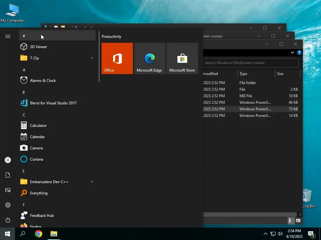Click the A letter header in app list
The width and height of the screenshot is (321, 240).
[x=24, y=70]
